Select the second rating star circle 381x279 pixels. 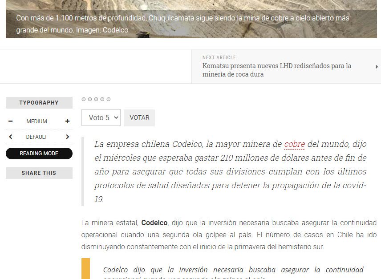(90, 99)
